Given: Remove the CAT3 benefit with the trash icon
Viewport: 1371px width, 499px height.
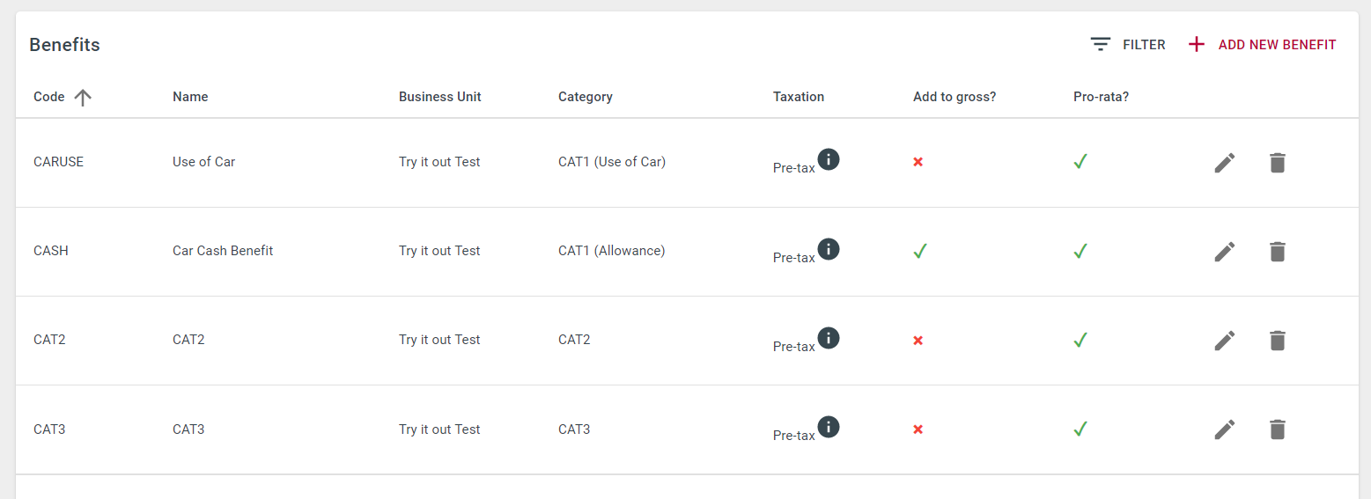Looking at the screenshot, I should click(x=1278, y=429).
